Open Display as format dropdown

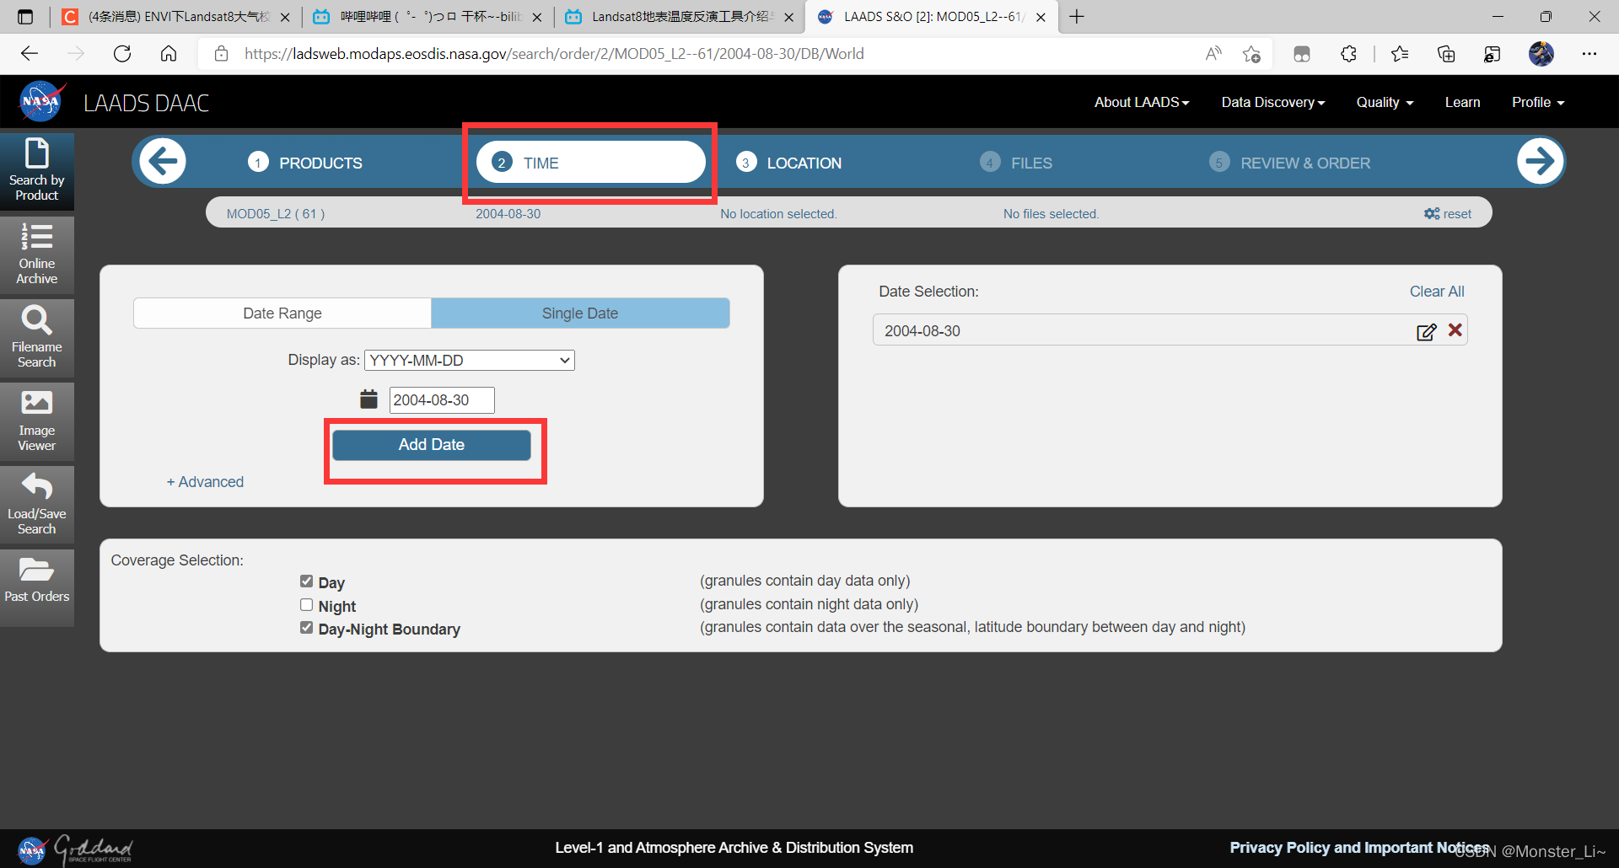click(470, 360)
